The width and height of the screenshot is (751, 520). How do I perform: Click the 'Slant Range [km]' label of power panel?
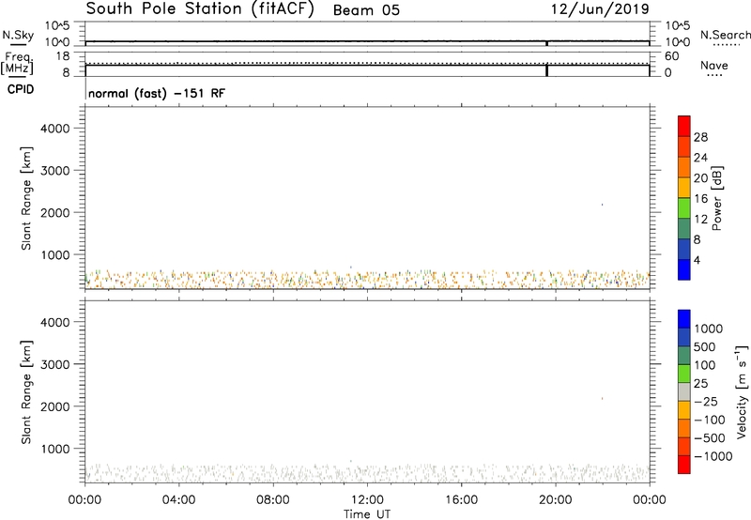pyautogui.click(x=26, y=198)
